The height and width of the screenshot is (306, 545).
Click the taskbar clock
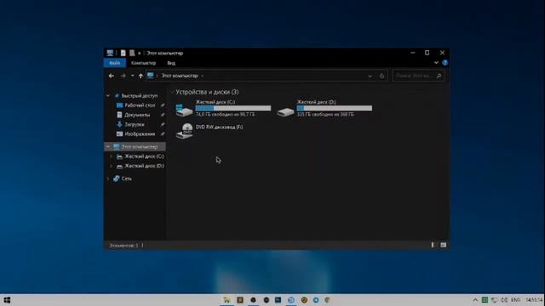[x=534, y=300]
